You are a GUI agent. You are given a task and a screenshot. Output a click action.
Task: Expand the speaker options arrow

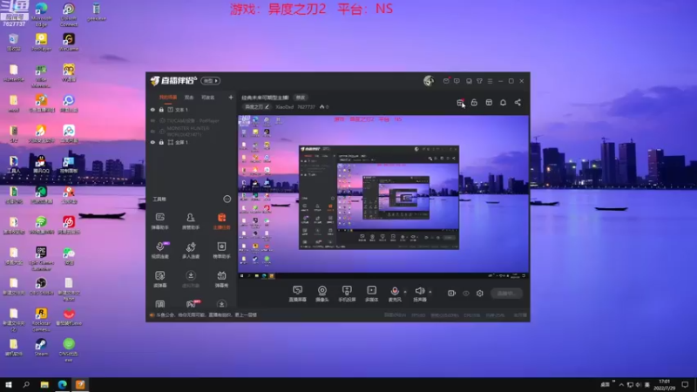pos(430,292)
